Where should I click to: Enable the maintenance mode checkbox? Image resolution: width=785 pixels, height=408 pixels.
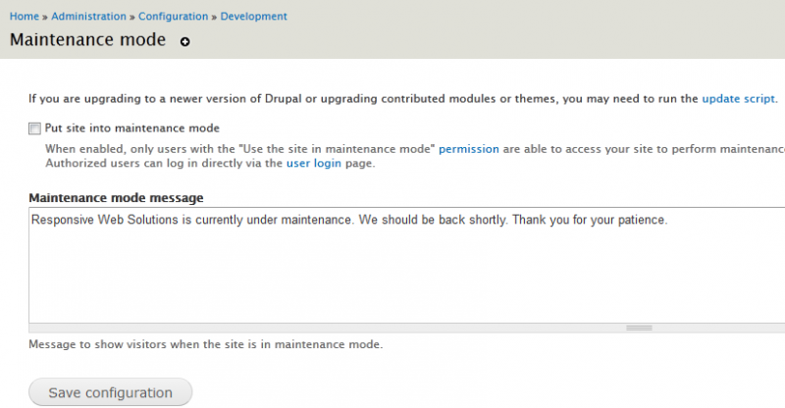tap(34, 128)
